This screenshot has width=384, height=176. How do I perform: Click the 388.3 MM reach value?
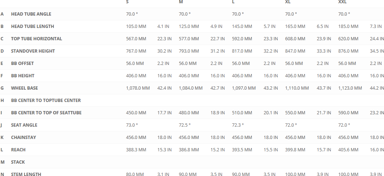136,150
